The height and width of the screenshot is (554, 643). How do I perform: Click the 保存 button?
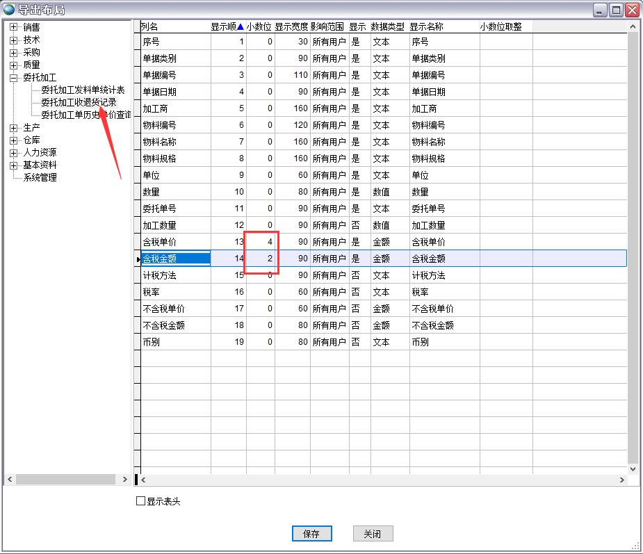click(311, 534)
